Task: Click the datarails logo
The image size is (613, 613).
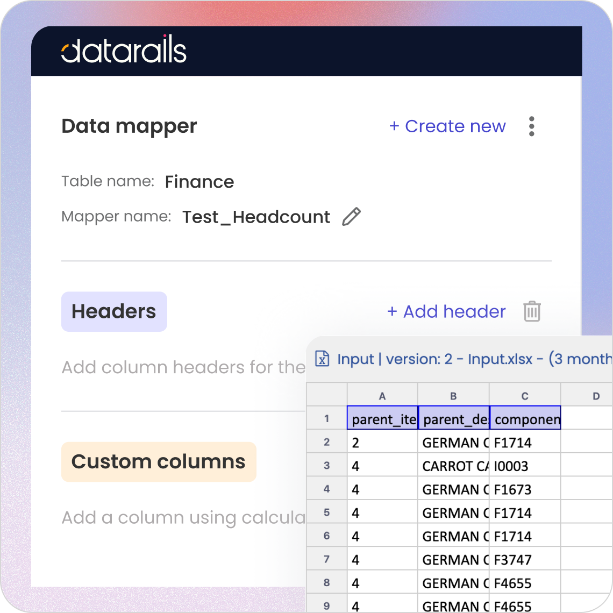Action: [x=124, y=49]
